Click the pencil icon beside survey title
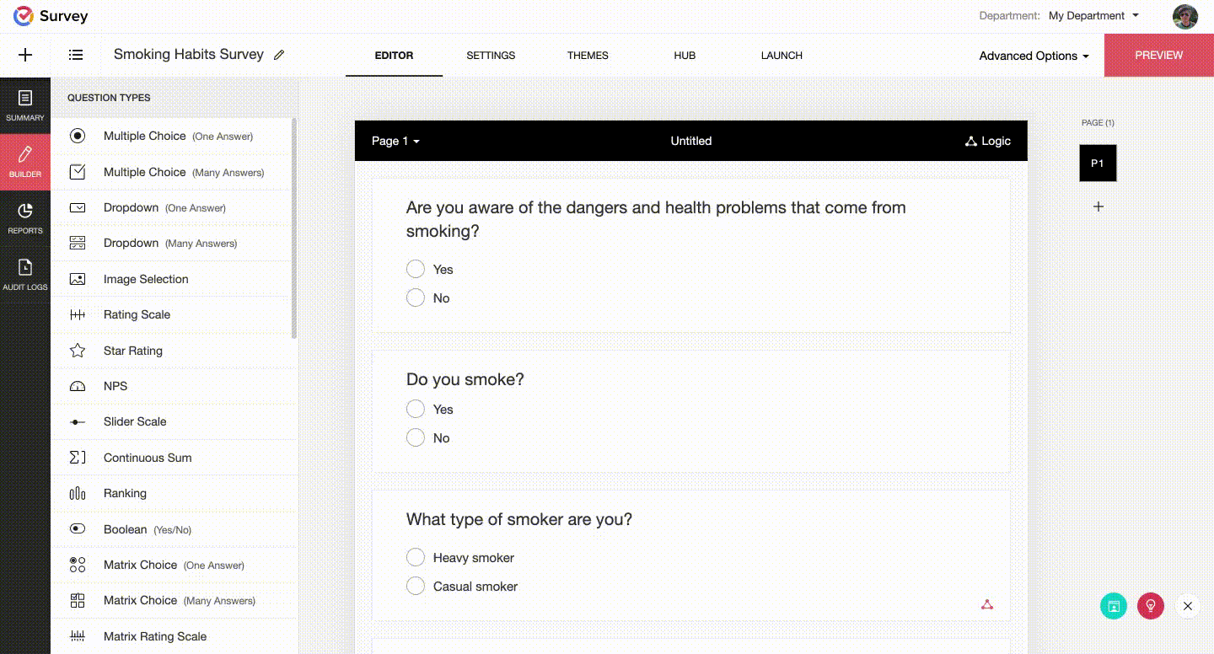Viewport: 1214px width, 654px height. 279,55
